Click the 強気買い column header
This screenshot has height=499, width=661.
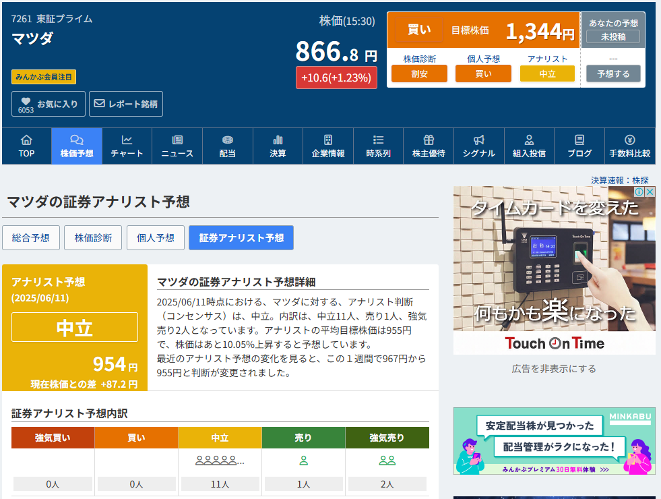[53, 438]
